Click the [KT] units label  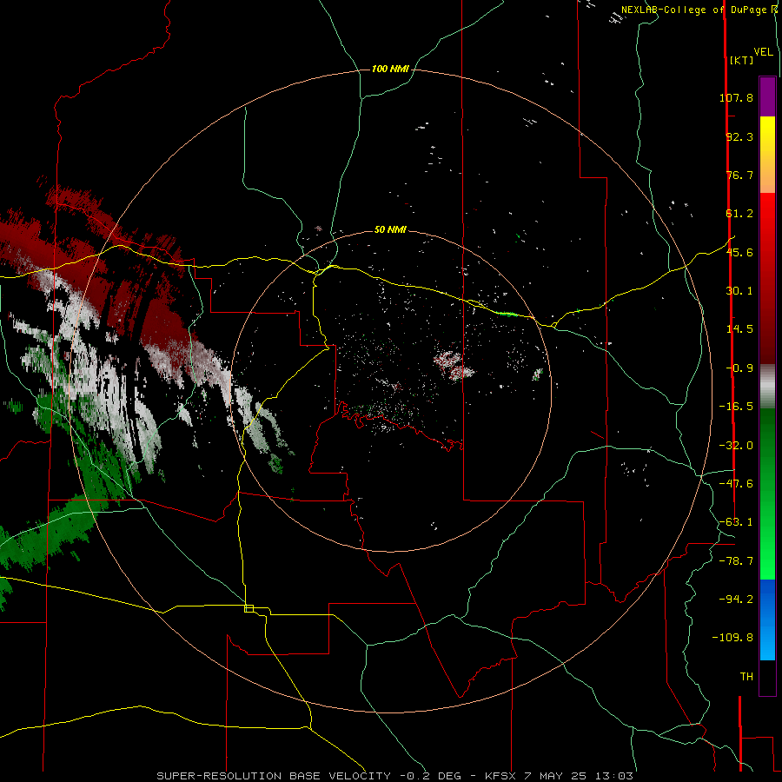pyautogui.click(x=741, y=60)
